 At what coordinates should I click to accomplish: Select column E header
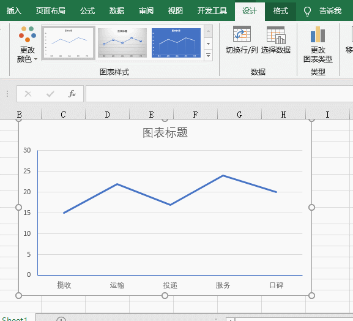[x=151, y=115]
